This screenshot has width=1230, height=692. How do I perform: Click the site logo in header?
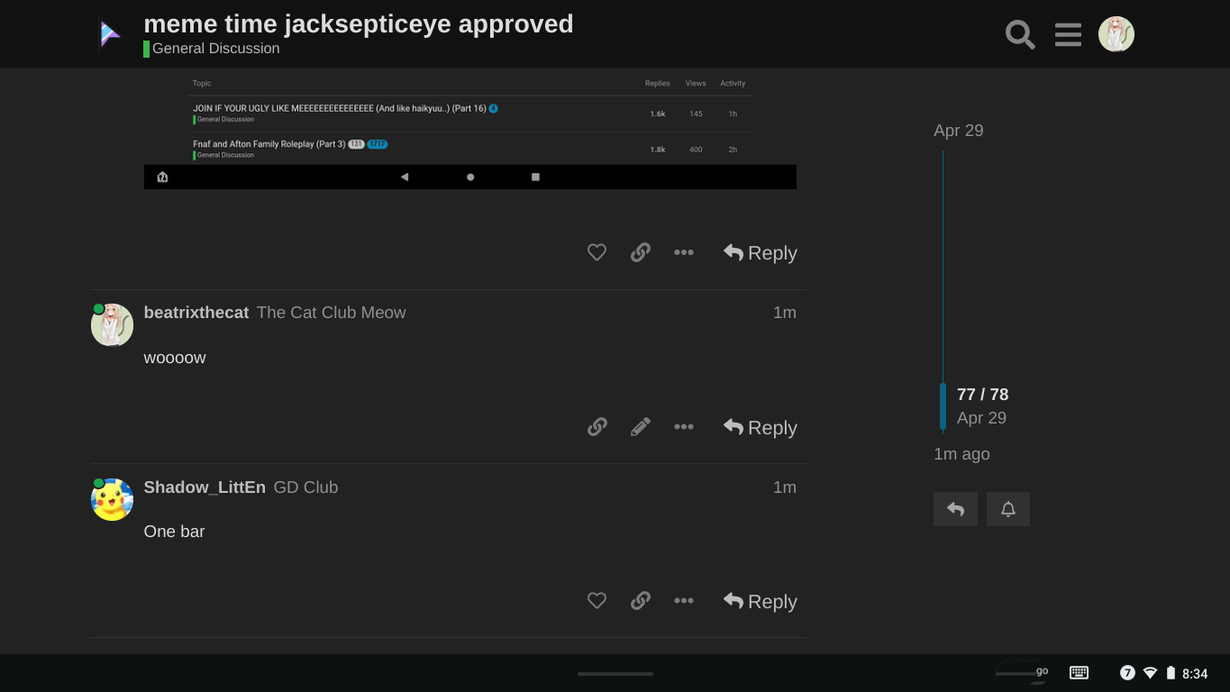[x=110, y=35]
